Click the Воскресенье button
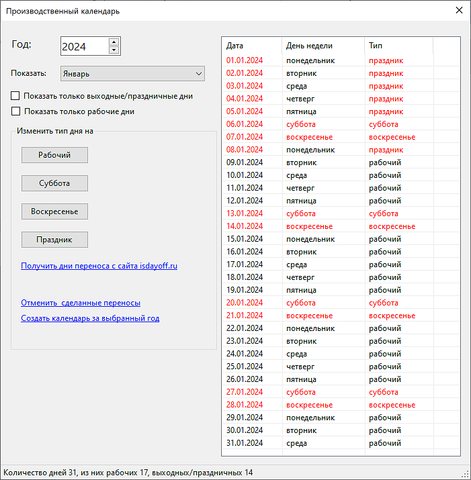Screen dimensions: 471x480 point(54,211)
